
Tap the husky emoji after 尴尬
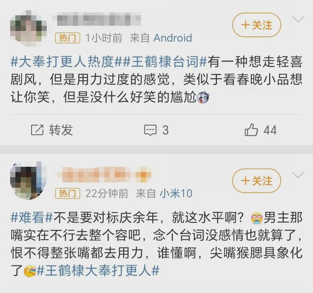pyautogui.click(x=203, y=98)
